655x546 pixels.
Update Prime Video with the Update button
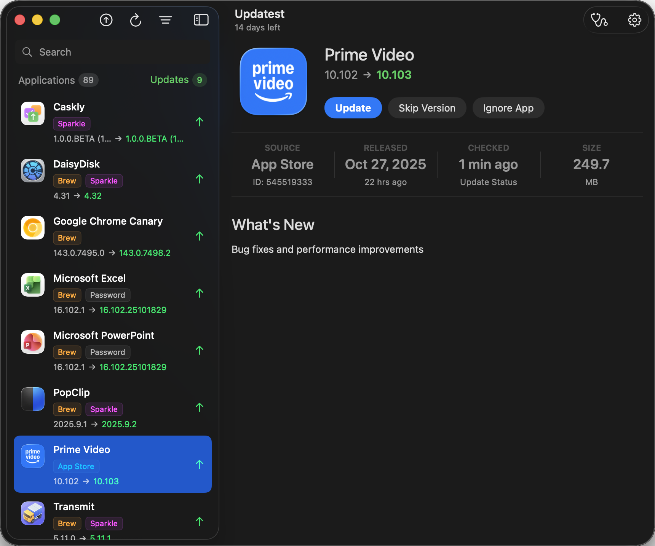(x=353, y=108)
